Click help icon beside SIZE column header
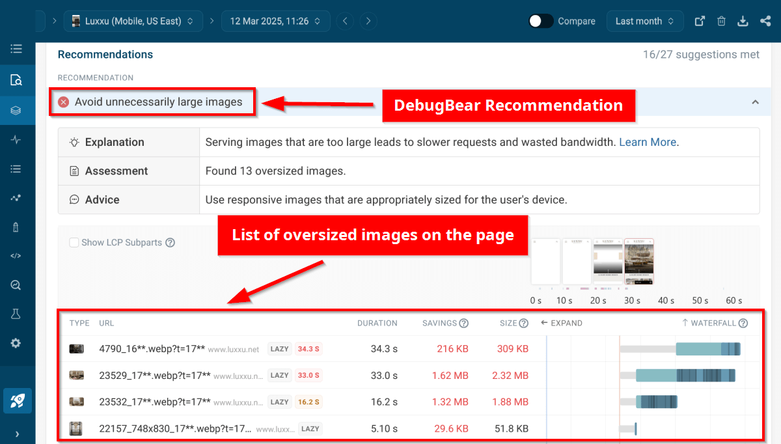This screenshot has width=781, height=444. (523, 323)
